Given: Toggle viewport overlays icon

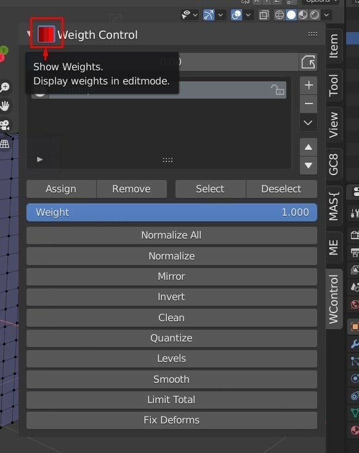Looking at the screenshot, I should 236,15.
